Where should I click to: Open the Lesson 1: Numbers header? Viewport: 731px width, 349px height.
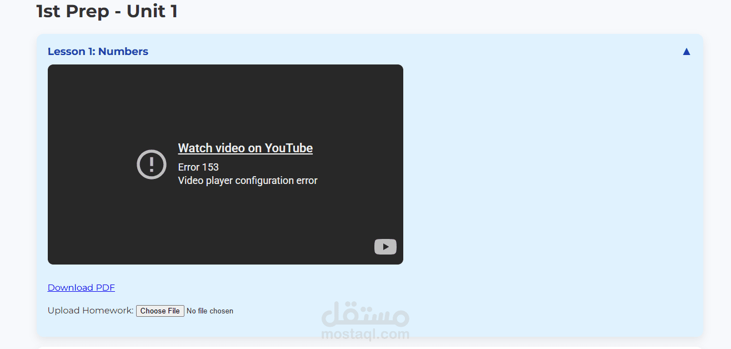98,52
